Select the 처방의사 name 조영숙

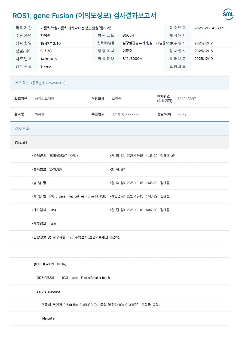click(117, 99)
